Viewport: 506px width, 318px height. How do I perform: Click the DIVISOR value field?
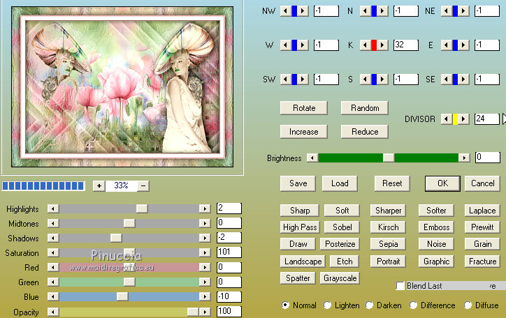click(486, 119)
